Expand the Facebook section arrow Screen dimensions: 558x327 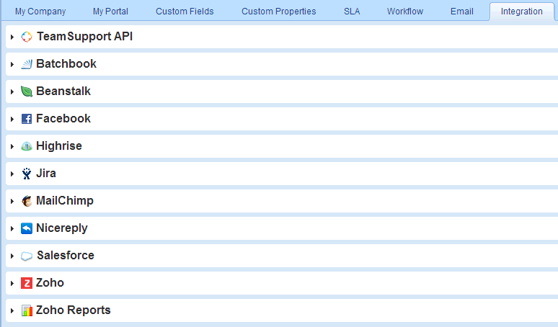[12, 119]
